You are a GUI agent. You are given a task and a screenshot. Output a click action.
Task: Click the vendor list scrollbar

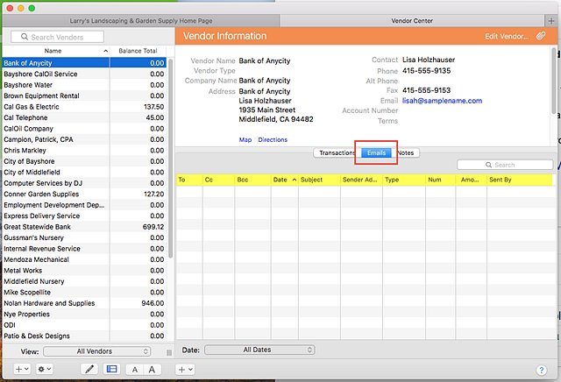pyautogui.click(x=170, y=158)
